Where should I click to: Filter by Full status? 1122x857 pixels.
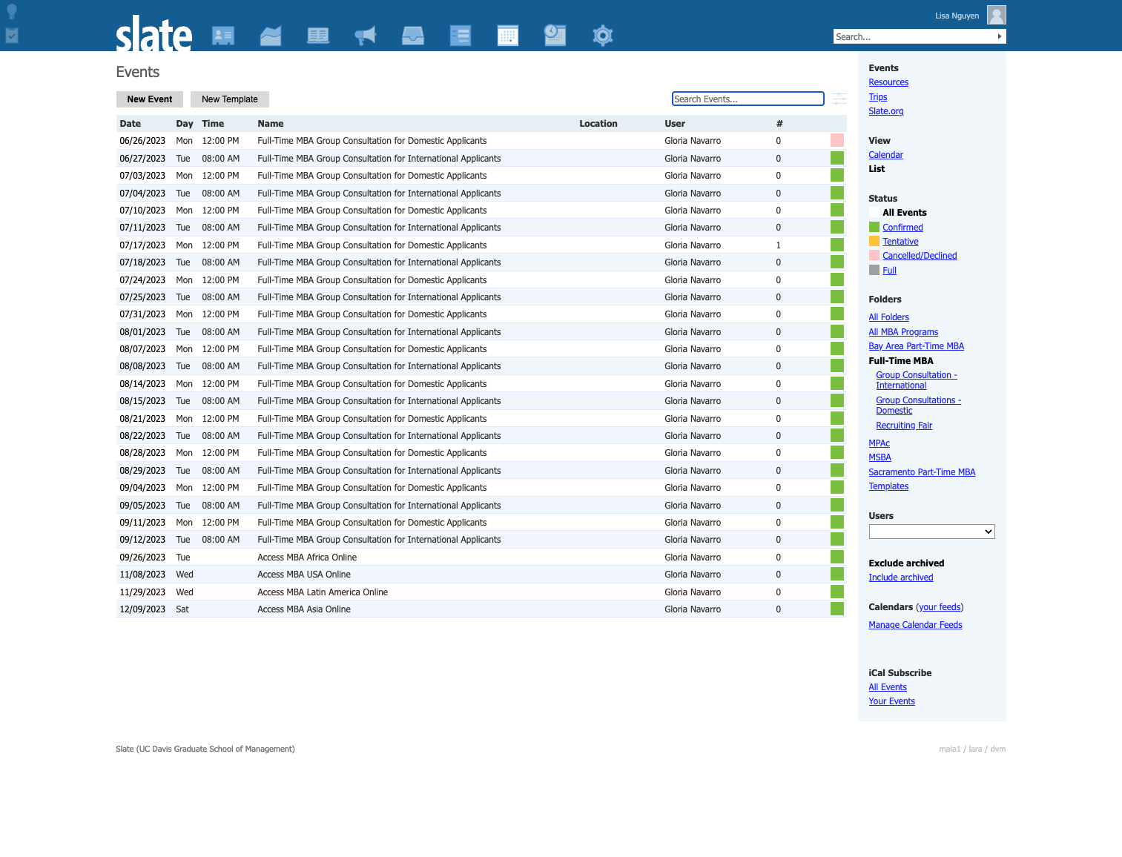(889, 271)
